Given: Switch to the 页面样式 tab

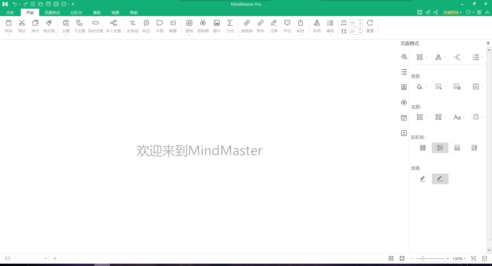Looking at the screenshot, I should point(52,13).
